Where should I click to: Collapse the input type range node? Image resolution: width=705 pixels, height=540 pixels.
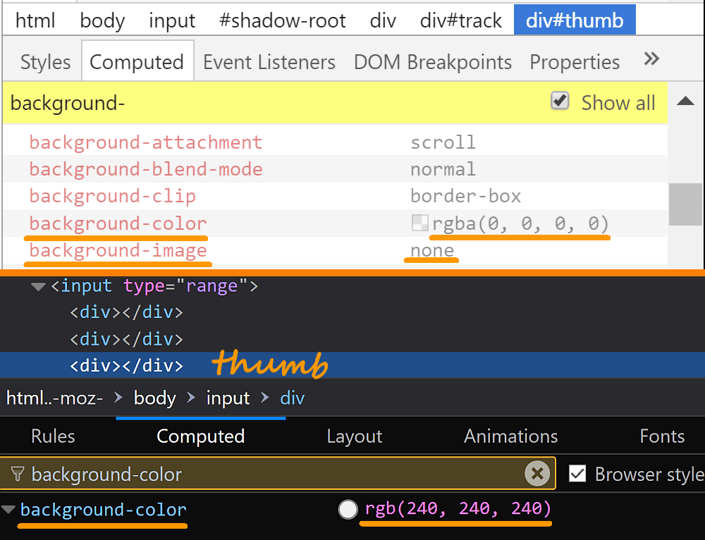click(x=39, y=286)
